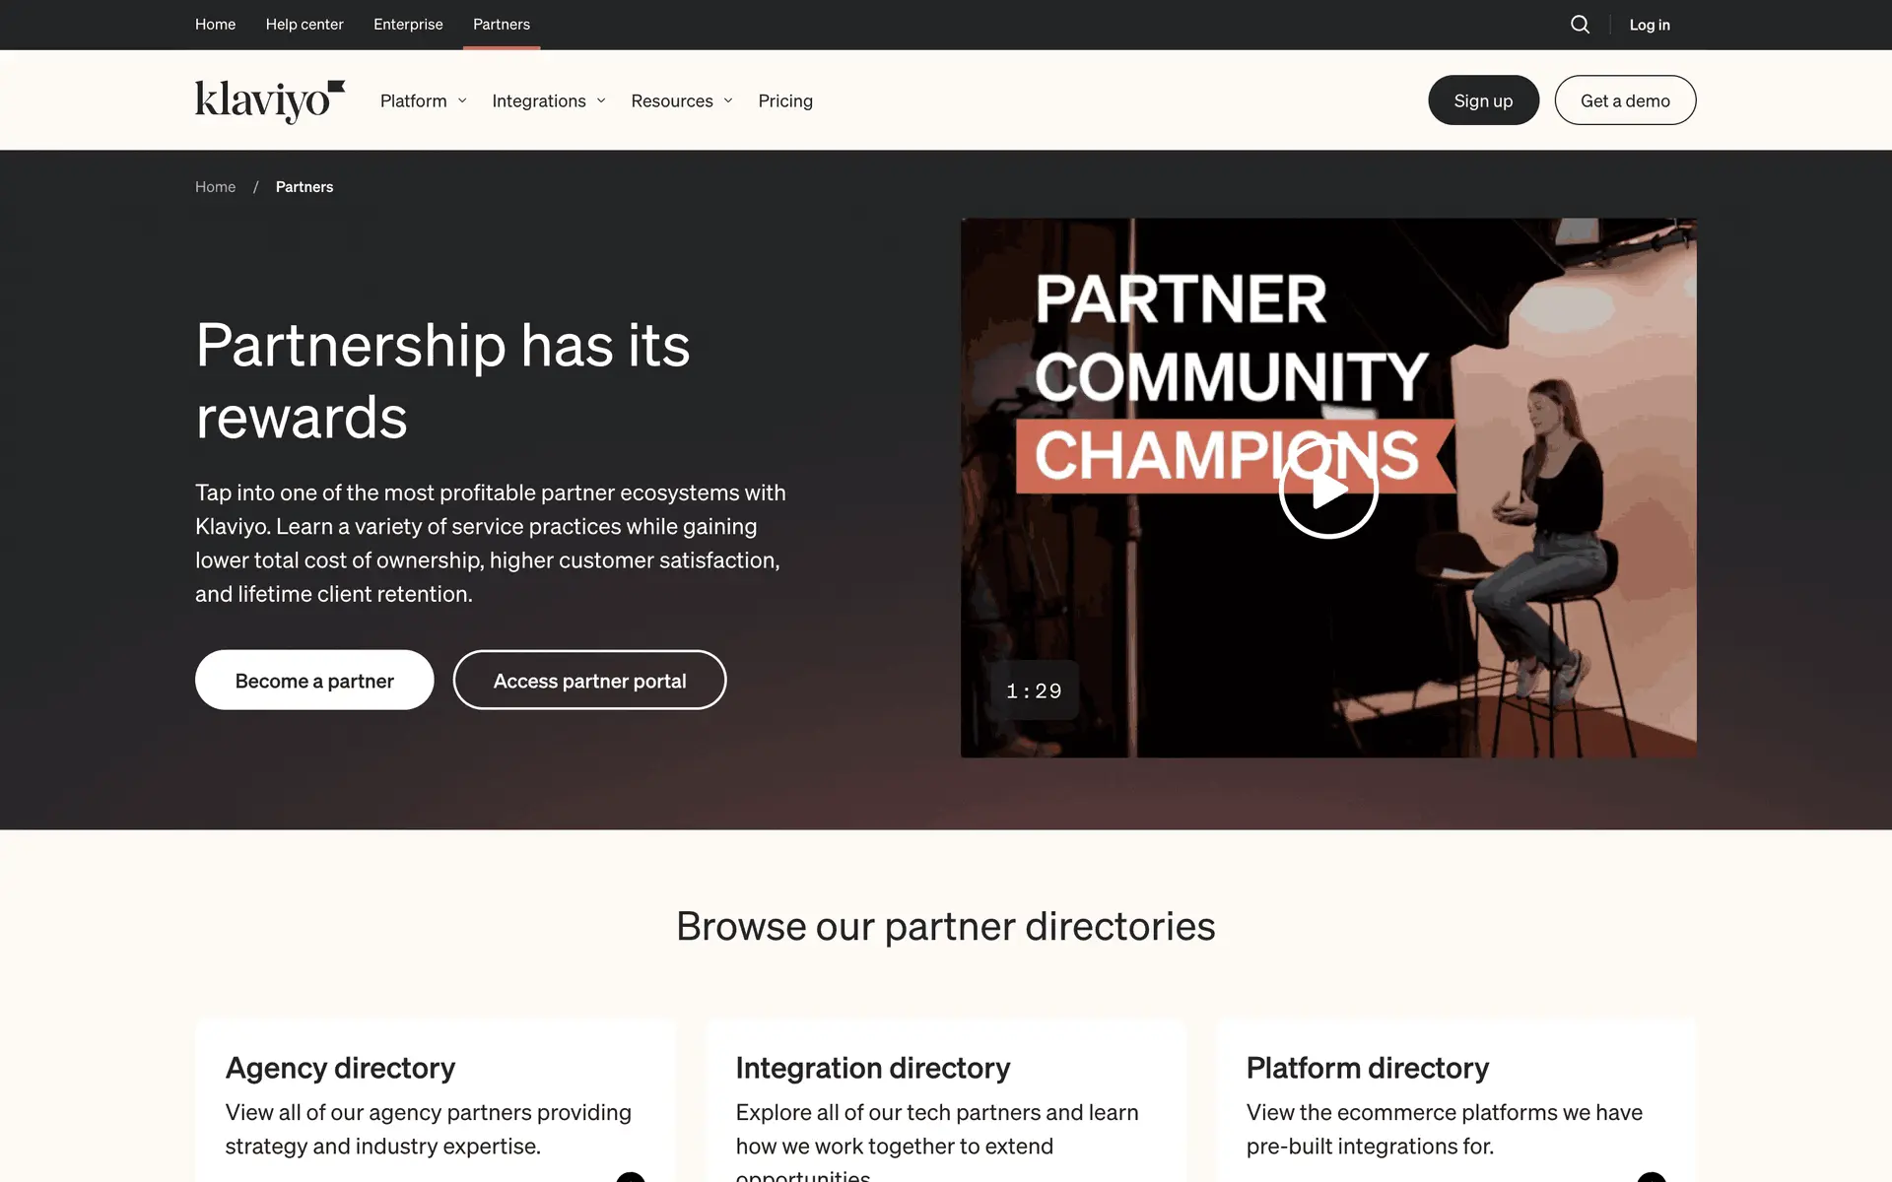1892x1182 pixels.
Task: Play the Partner Community Champions video
Action: pyautogui.click(x=1327, y=489)
